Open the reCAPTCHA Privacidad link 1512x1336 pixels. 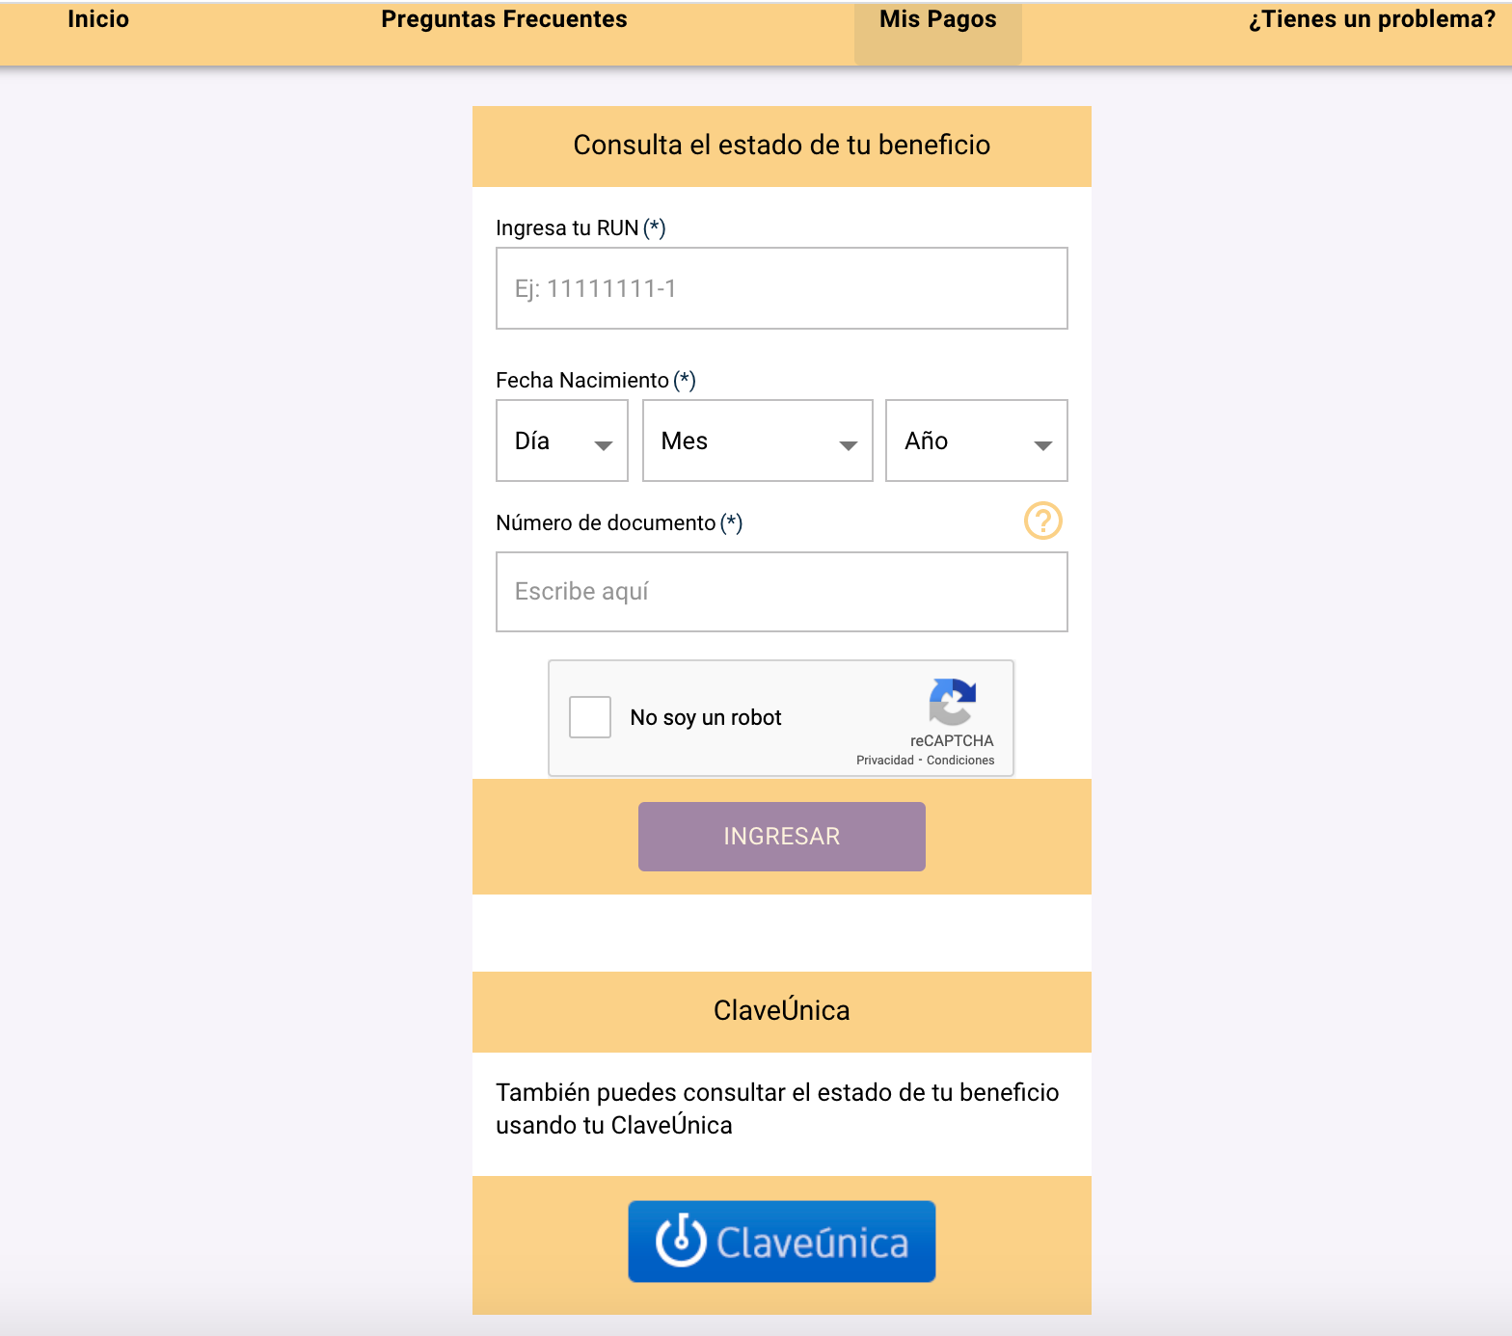click(x=884, y=761)
